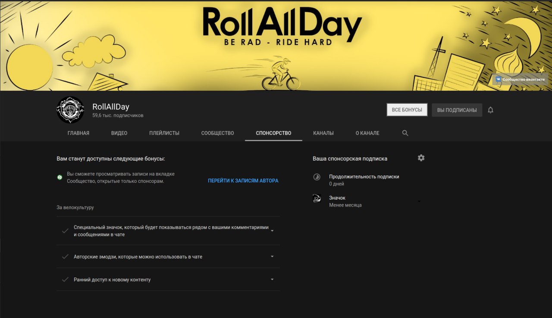Open sponsorship settings gear icon
This screenshot has width=552, height=318.
click(421, 158)
